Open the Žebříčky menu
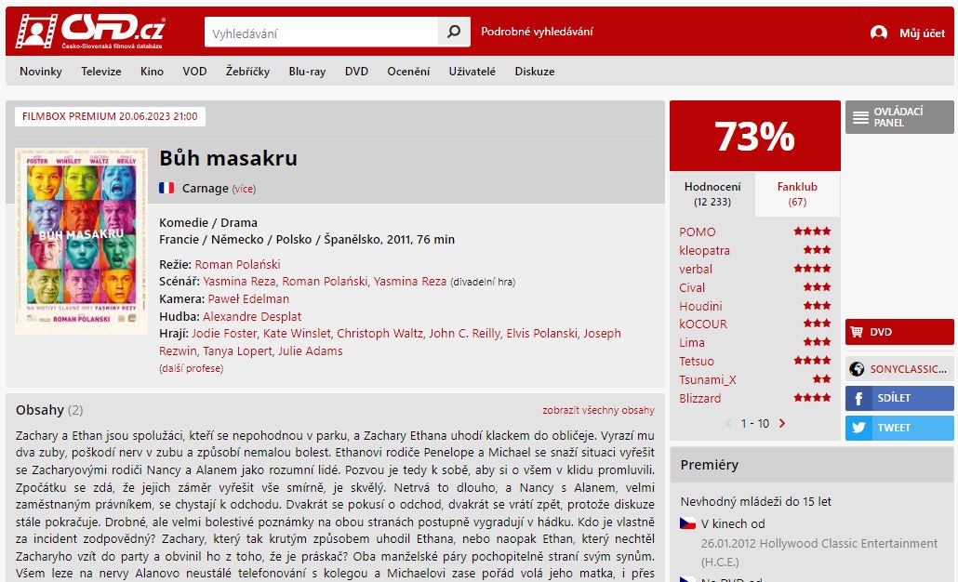This screenshot has width=958, height=582. click(247, 72)
